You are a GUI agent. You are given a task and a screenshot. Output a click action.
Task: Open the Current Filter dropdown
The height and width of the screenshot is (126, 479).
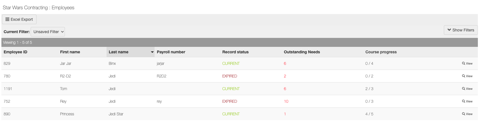click(x=48, y=32)
